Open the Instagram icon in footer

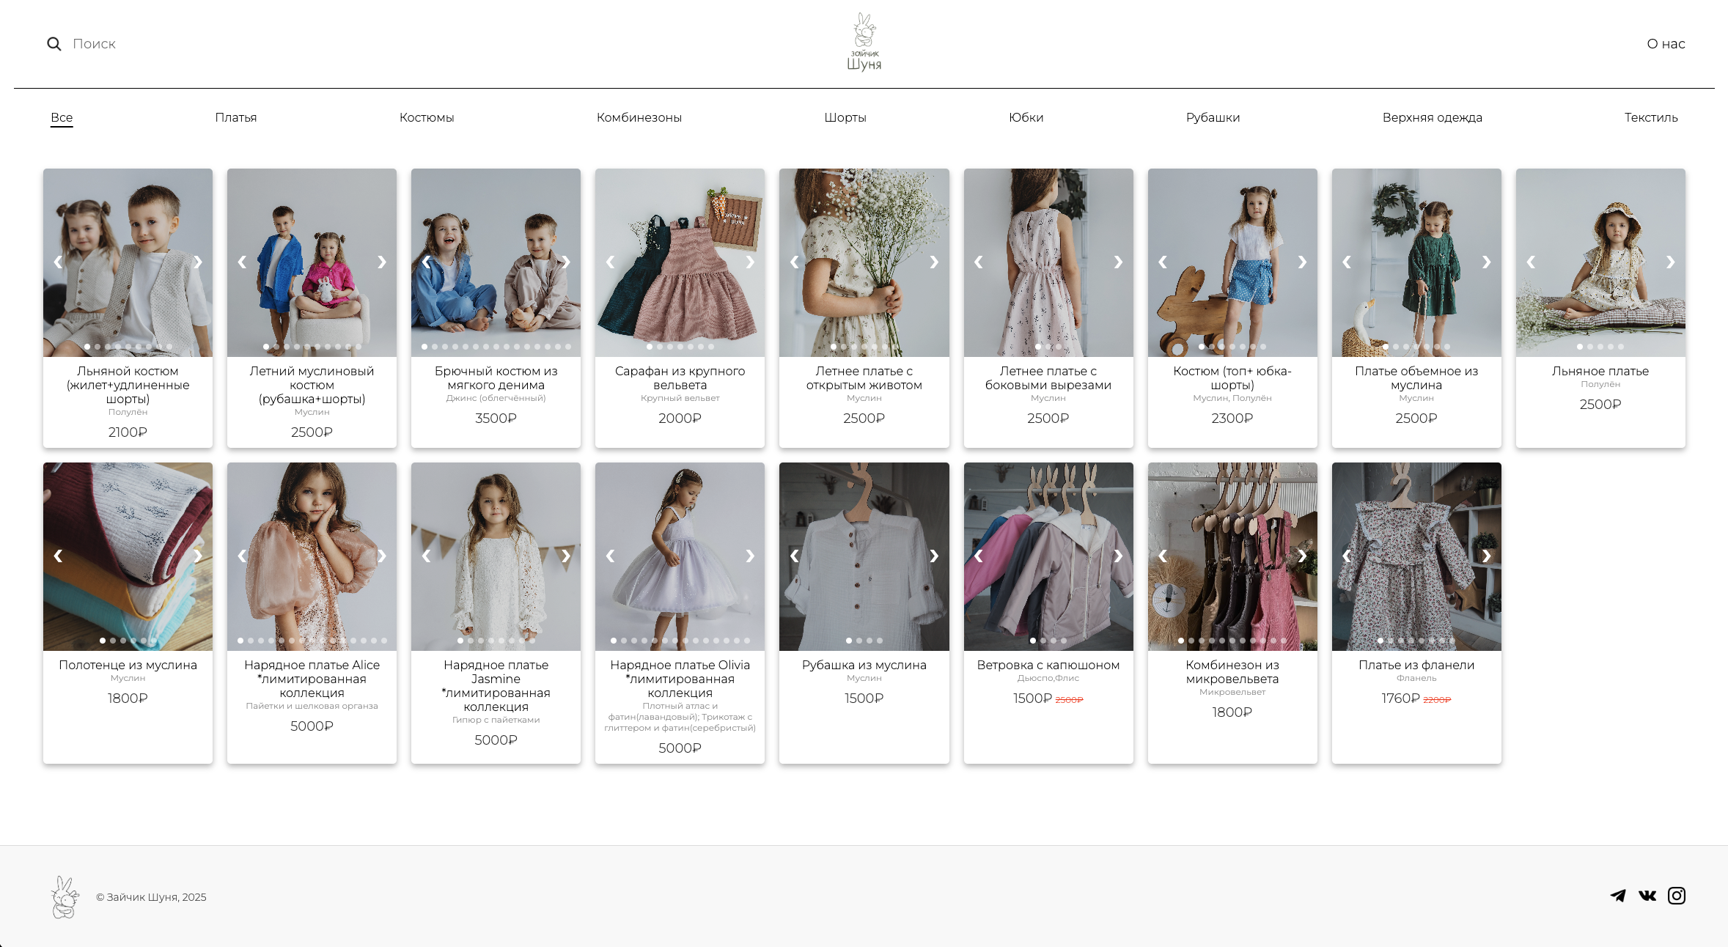point(1677,896)
